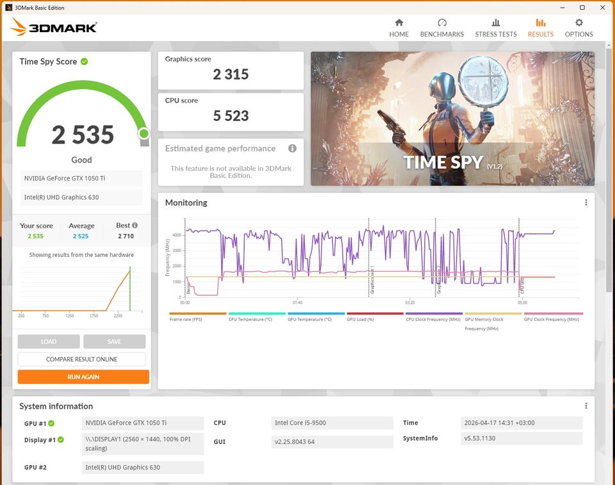This screenshot has height=485, width=615.
Task: Click the score gauge knob
Action: 144,134
